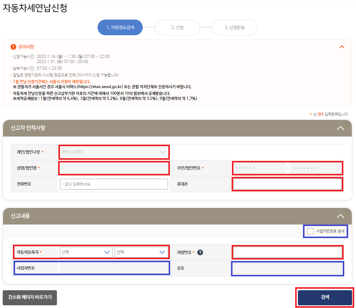Open the second 자동차등록지 선택 dropdown
This screenshot has width=356, height=308.
142,252
